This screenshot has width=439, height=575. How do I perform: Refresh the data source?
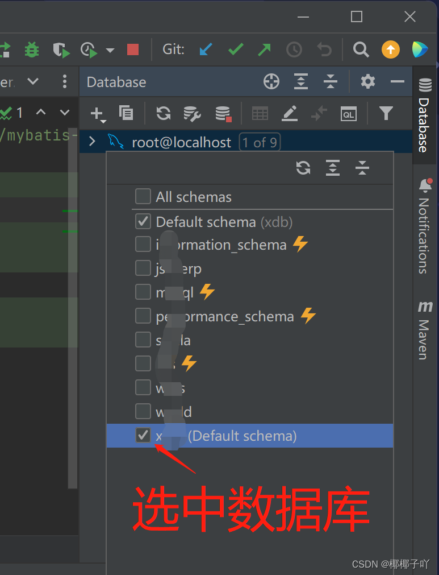pyautogui.click(x=164, y=113)
